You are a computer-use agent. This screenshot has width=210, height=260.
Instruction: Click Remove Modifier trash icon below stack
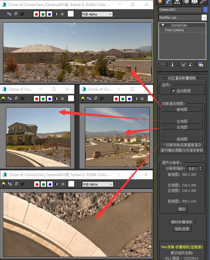pos(190,64)
